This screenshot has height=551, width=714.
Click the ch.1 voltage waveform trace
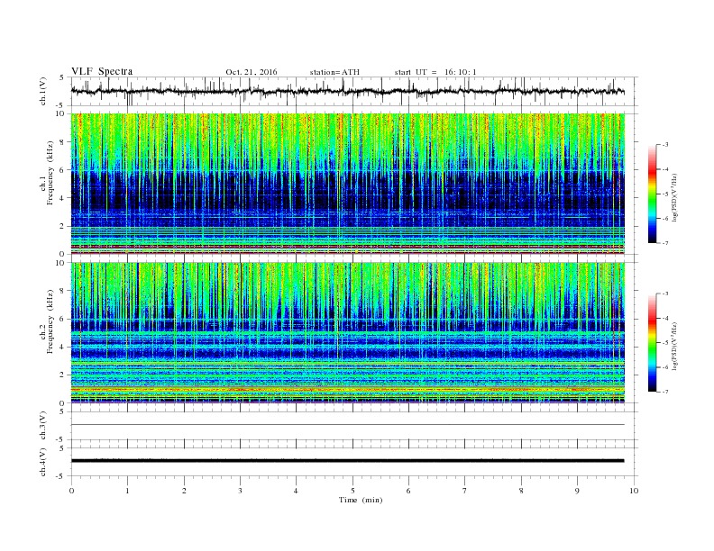[x=347, y=91]
